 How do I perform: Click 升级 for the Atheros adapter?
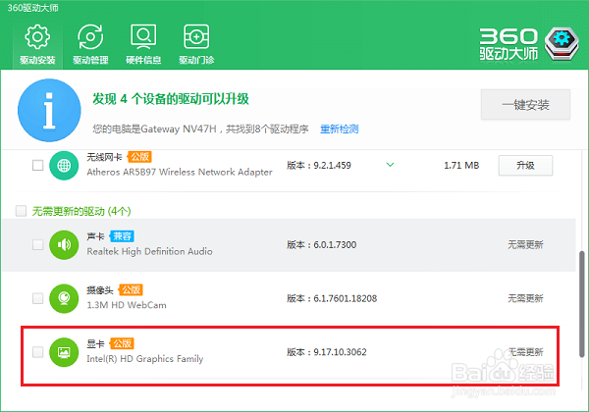click(525, 165)
